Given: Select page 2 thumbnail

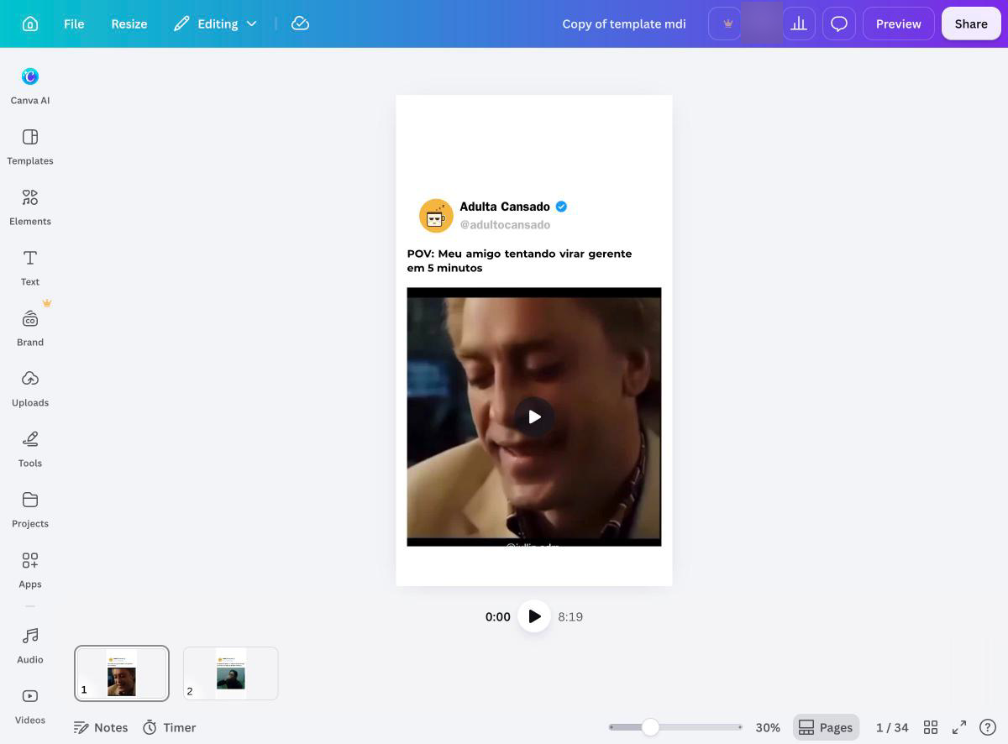Looking at the screenshot, I should (x=231, y=673).
